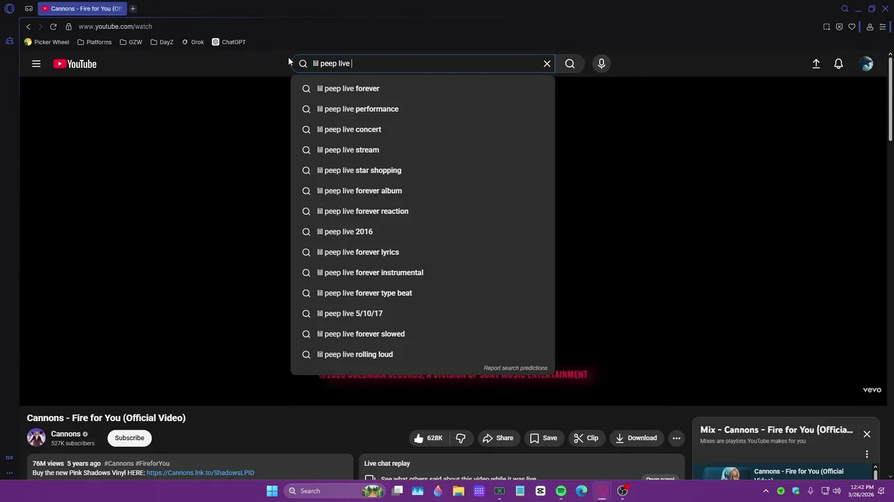This screenshot has height=502, width=894.
Task: Open the Picker Wheel bookmark
Action: [x=47, y=42]
